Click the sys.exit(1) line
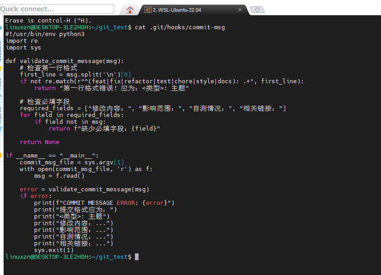 [x=54, y=250]
